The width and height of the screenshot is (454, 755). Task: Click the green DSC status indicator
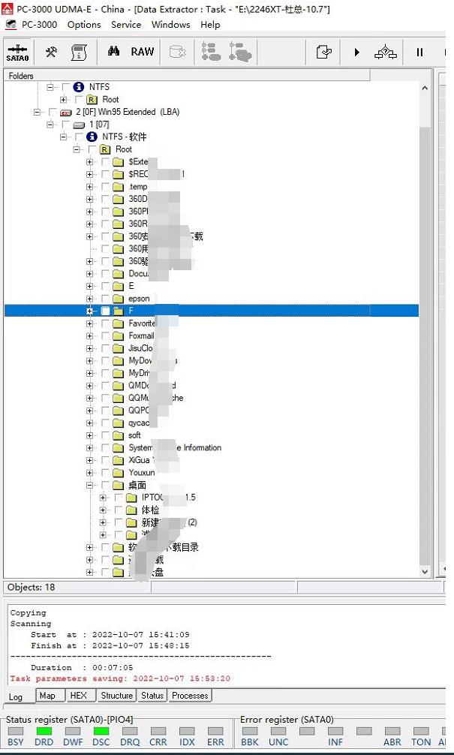101,731
